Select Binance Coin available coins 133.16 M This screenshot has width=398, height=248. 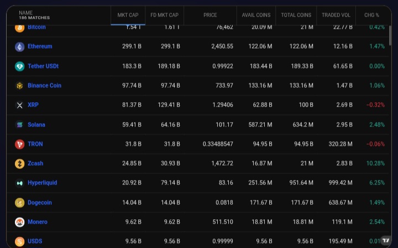[x=260, y=86]
